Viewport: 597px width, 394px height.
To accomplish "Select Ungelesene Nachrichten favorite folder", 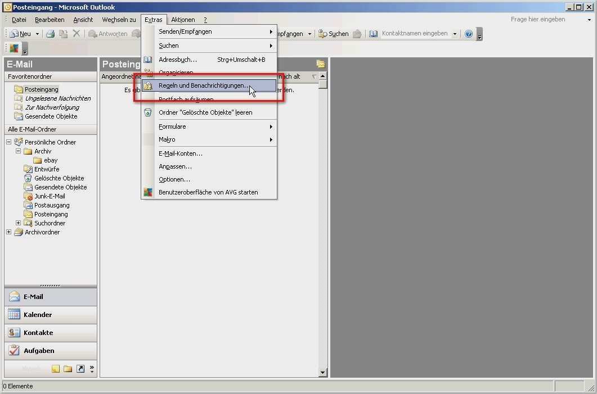I will 52,98.
